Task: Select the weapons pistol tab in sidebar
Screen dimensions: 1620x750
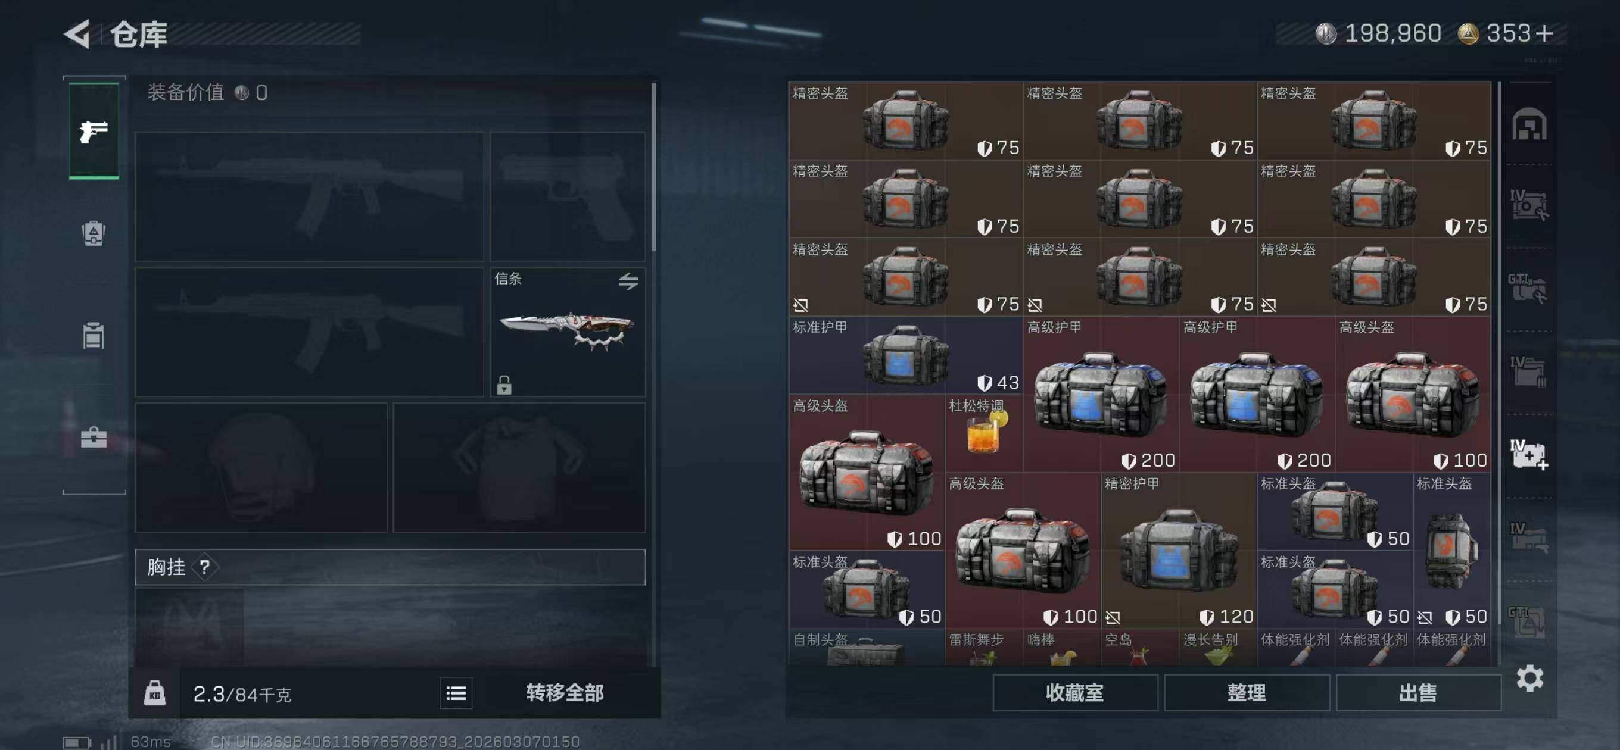Action: click(94, 131)
